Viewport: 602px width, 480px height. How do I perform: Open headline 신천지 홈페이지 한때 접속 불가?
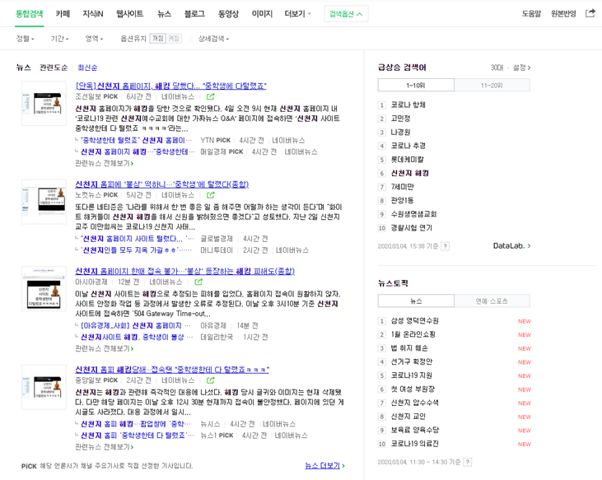(x=185, y=271)
